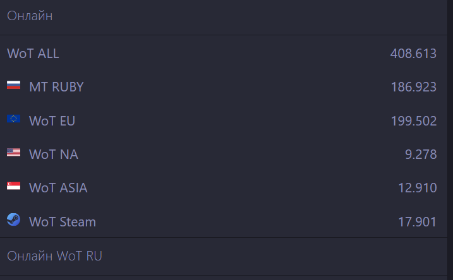This screenshot has height=280, width=453.
Task: Click the 12.910 ASIA player count
Action: [417, 188]
